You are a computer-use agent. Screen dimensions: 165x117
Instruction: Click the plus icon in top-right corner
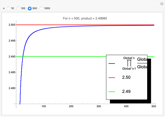[x=161, y=4]
